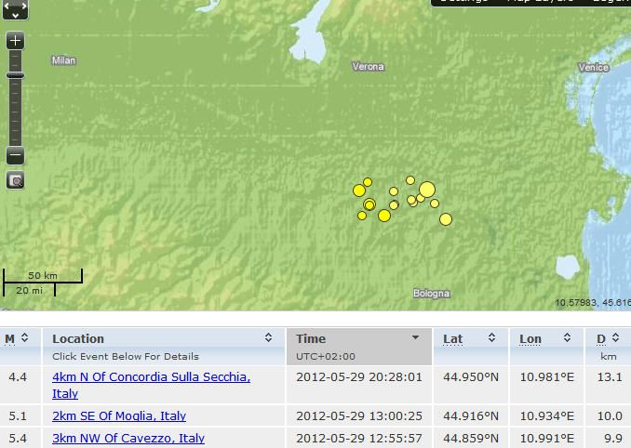The image size is (631, 448).
Task: Click the Lon column header label
Action: [x=530, y=339]
